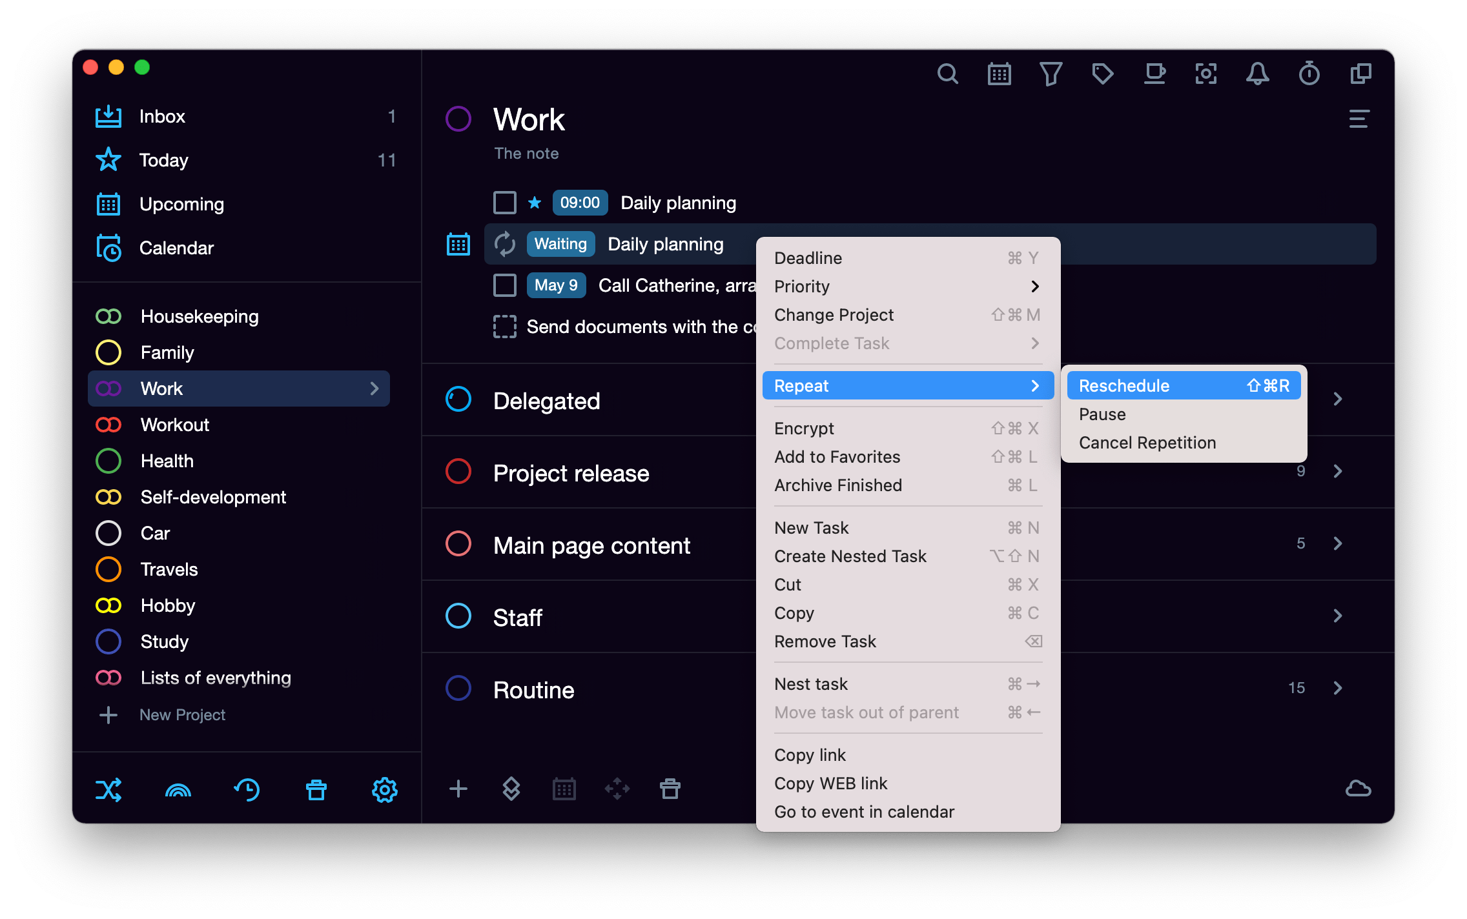Open the tags icon in top toolbar
The image size is (1467, 919).
1102,74
